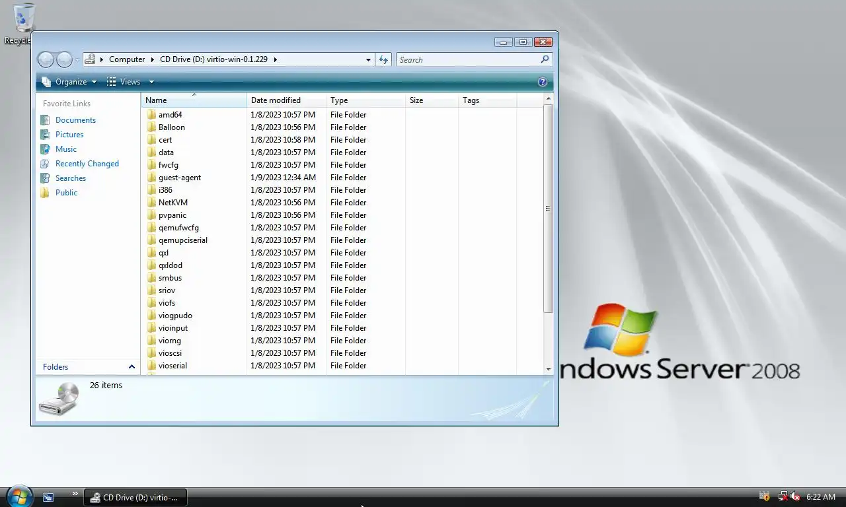The image size is (846, 507).
Task: Click the search magnifier icon
Action: click(545, 59)
